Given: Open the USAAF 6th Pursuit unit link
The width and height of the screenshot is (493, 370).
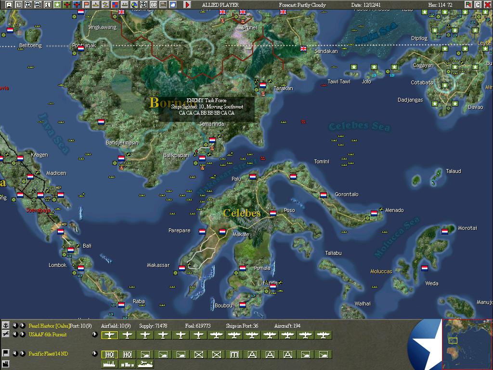Looking at the screenshot, I should tap(48, 334).
